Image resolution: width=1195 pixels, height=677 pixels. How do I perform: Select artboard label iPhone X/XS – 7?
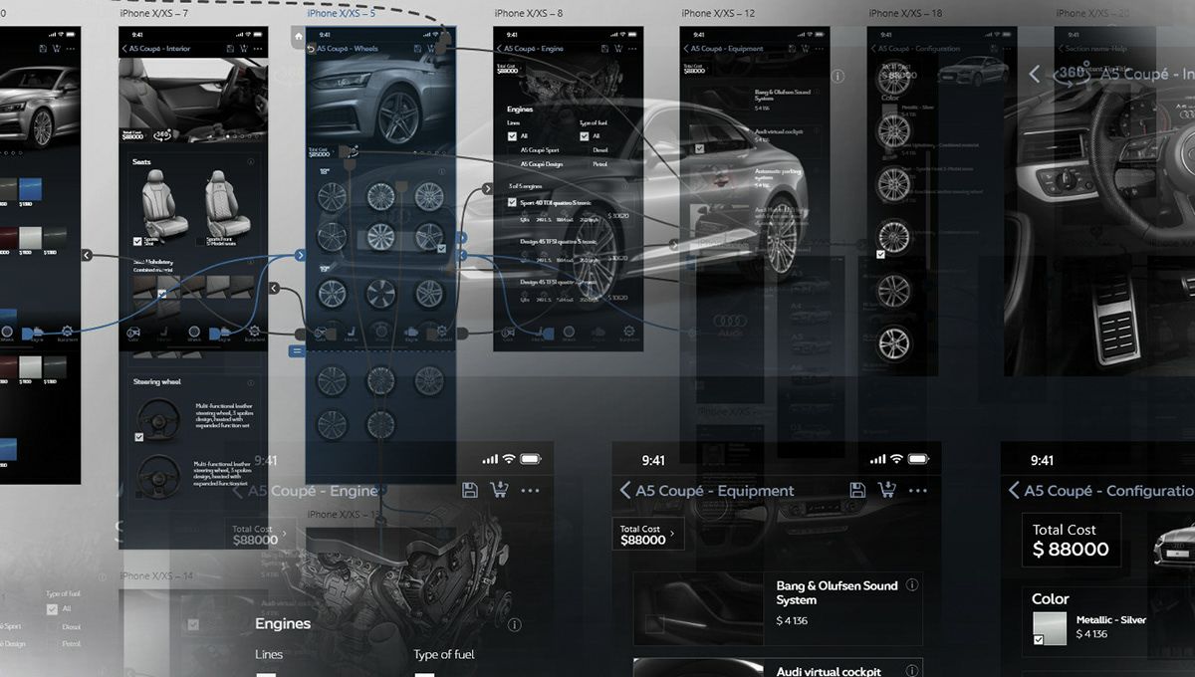tap(153, 14)
